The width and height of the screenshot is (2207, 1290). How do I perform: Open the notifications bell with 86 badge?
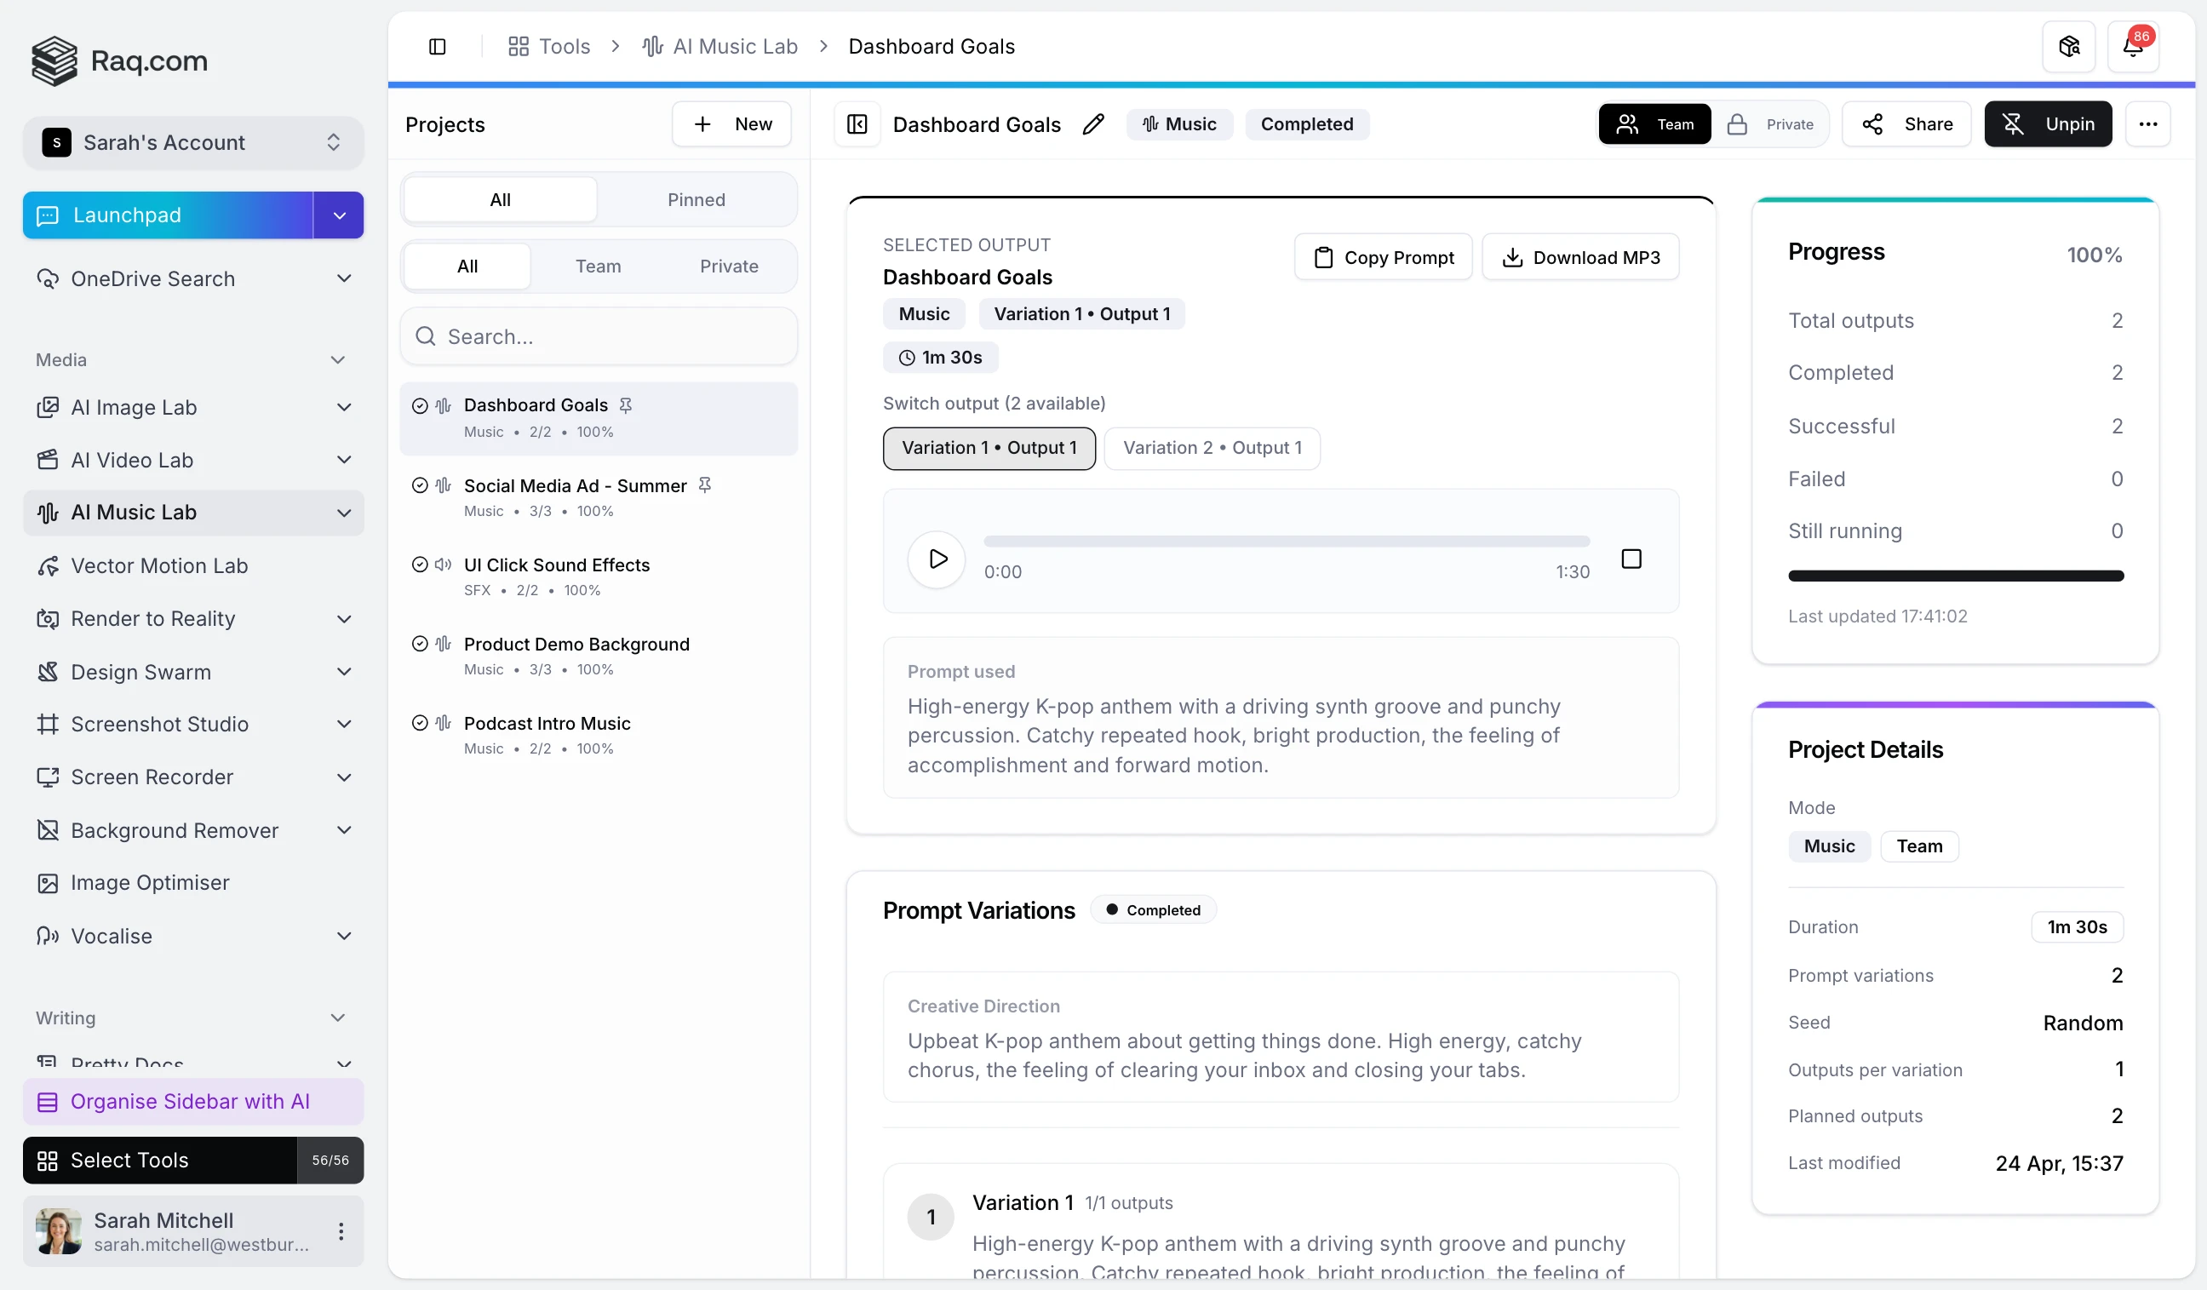[x=2133, y=47]
